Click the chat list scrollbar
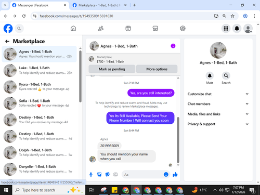260x195 pixels. pos(80,76)
